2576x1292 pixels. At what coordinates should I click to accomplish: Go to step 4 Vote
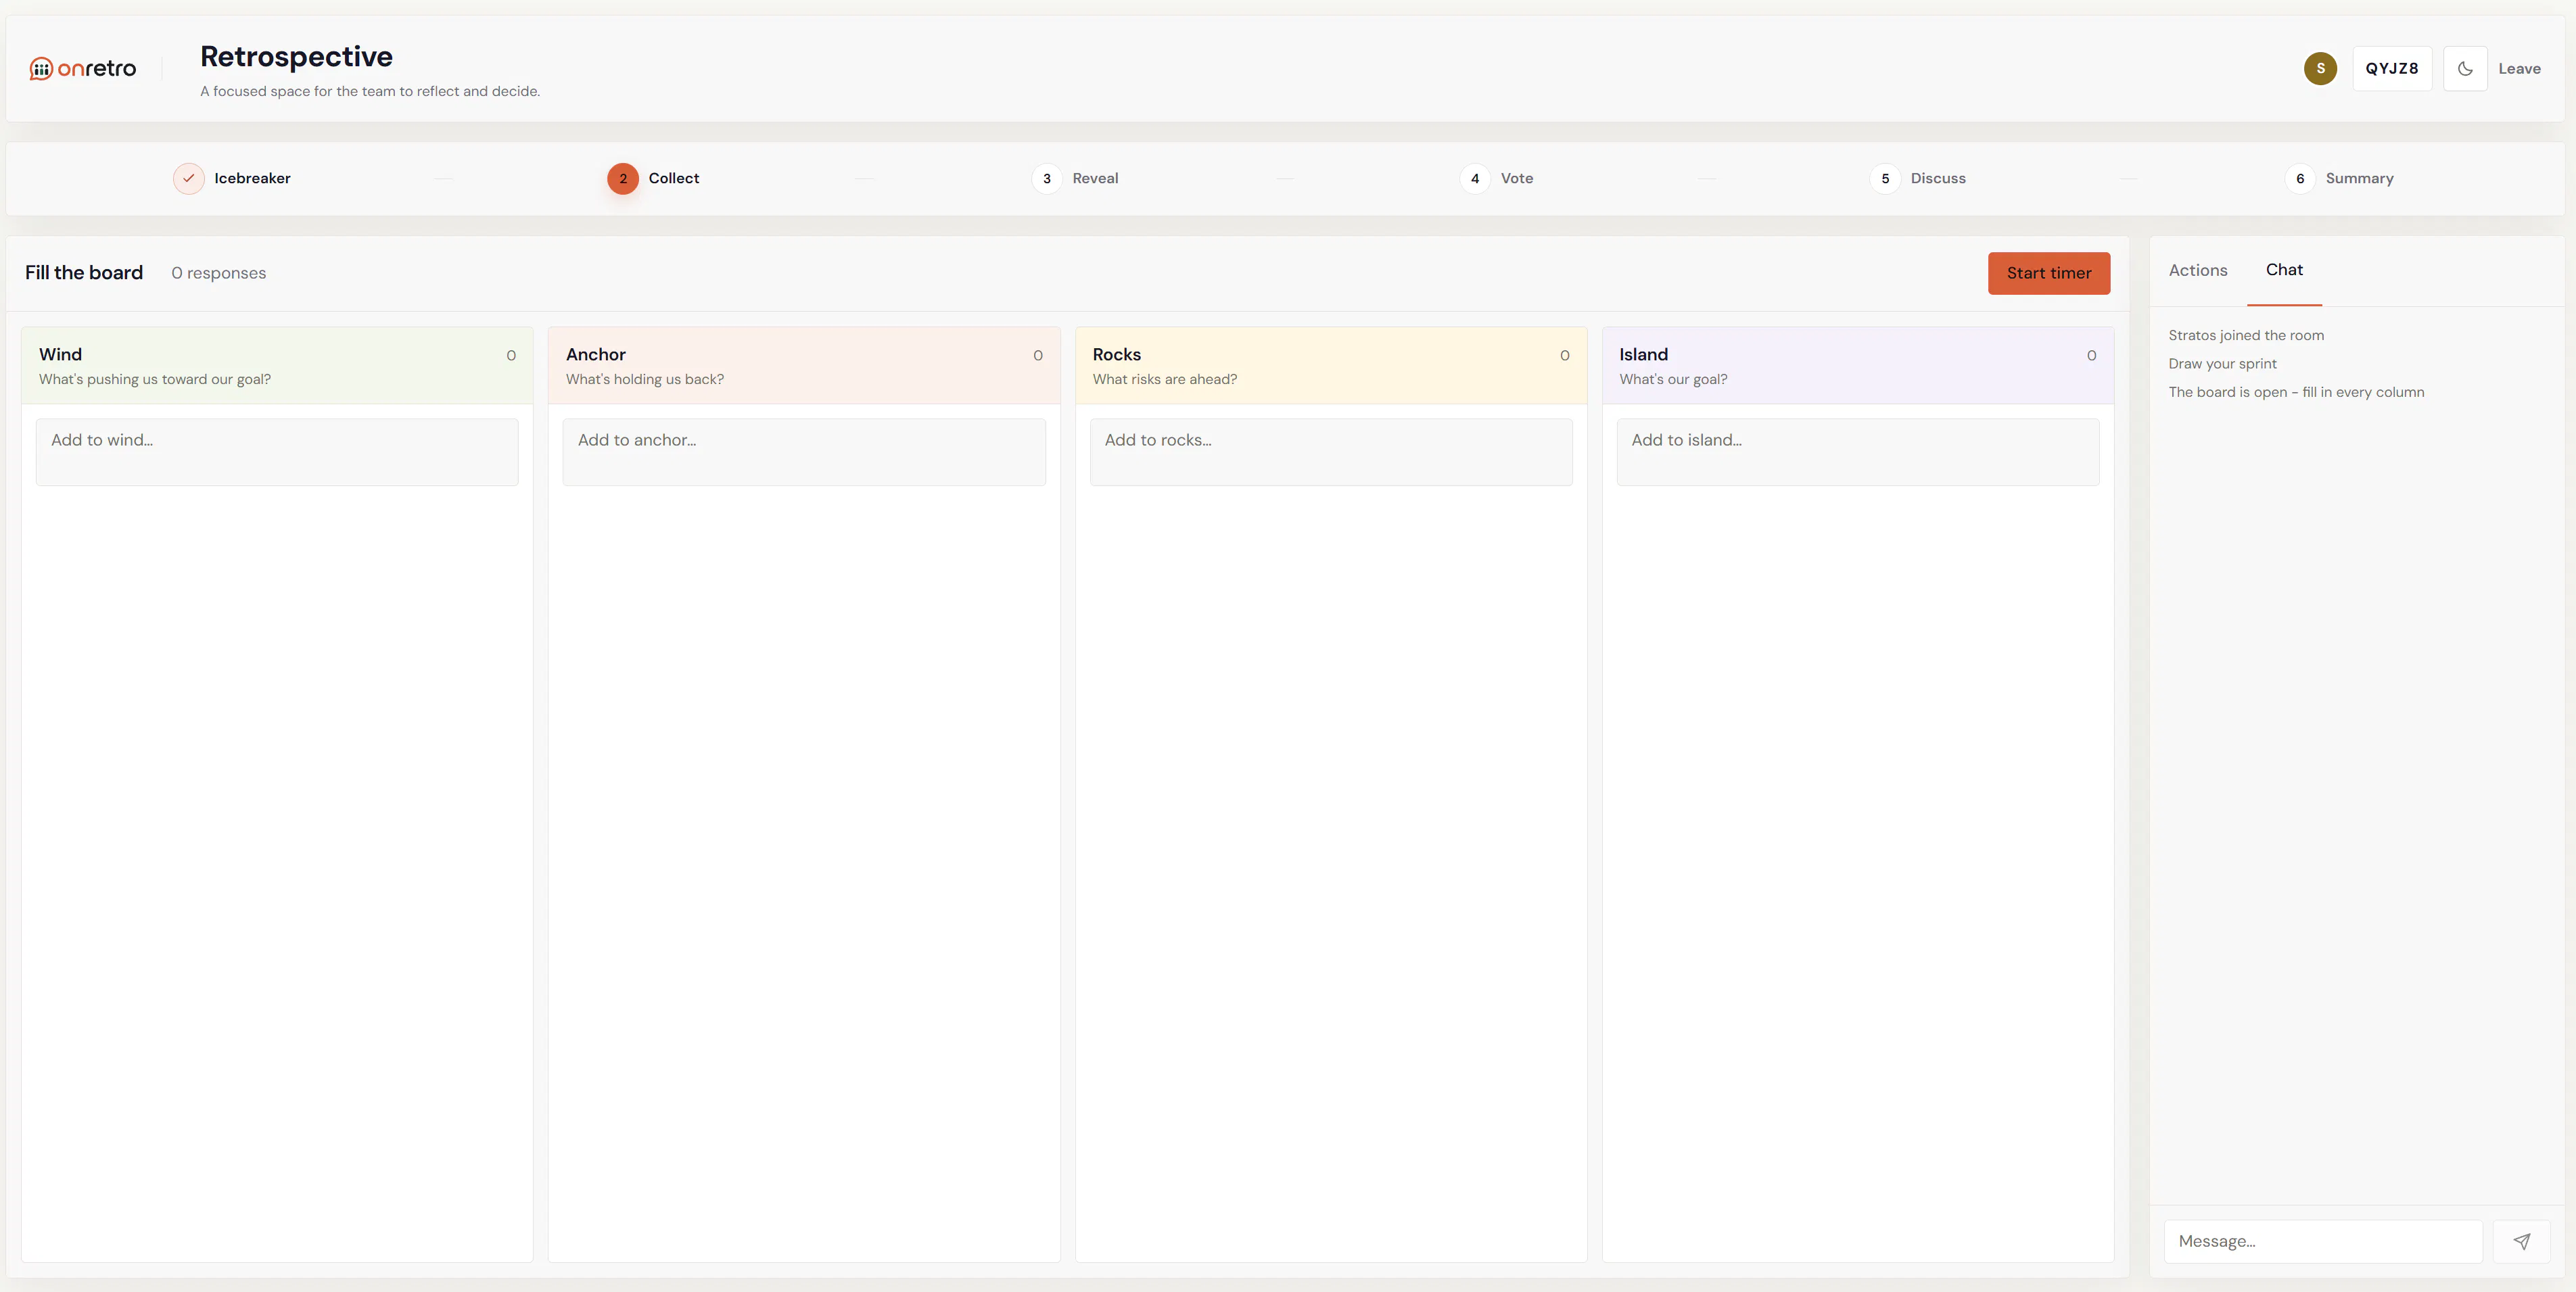(1496, 178)
